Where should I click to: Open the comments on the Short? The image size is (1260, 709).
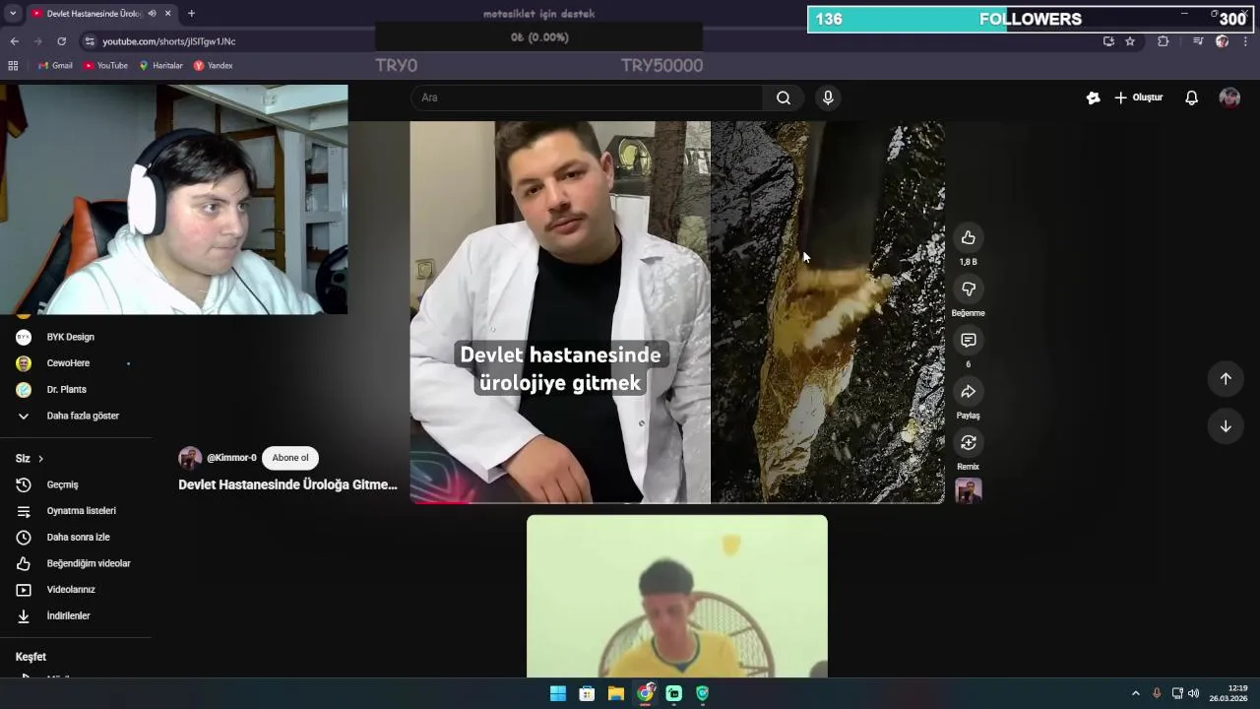click(x=969, y=340)
